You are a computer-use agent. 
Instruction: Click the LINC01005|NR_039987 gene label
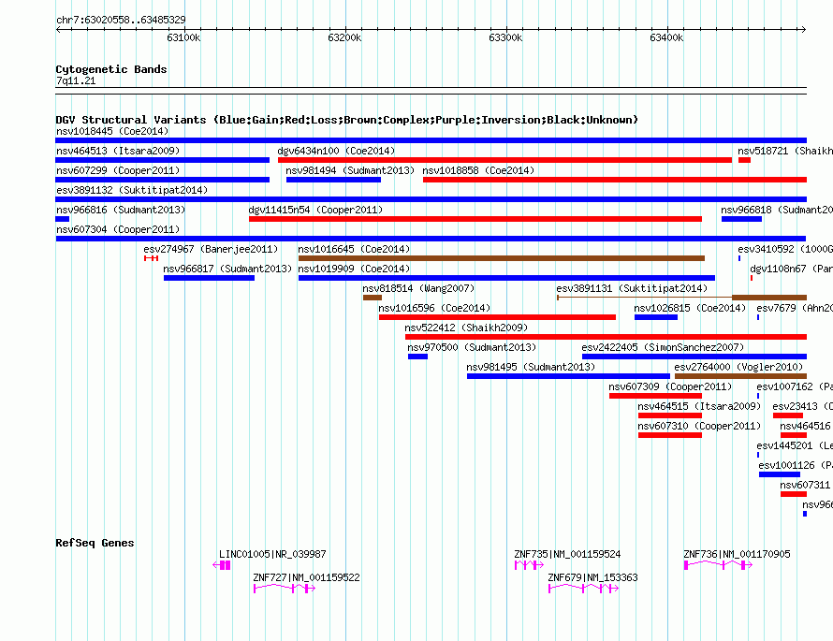(272, 554)
